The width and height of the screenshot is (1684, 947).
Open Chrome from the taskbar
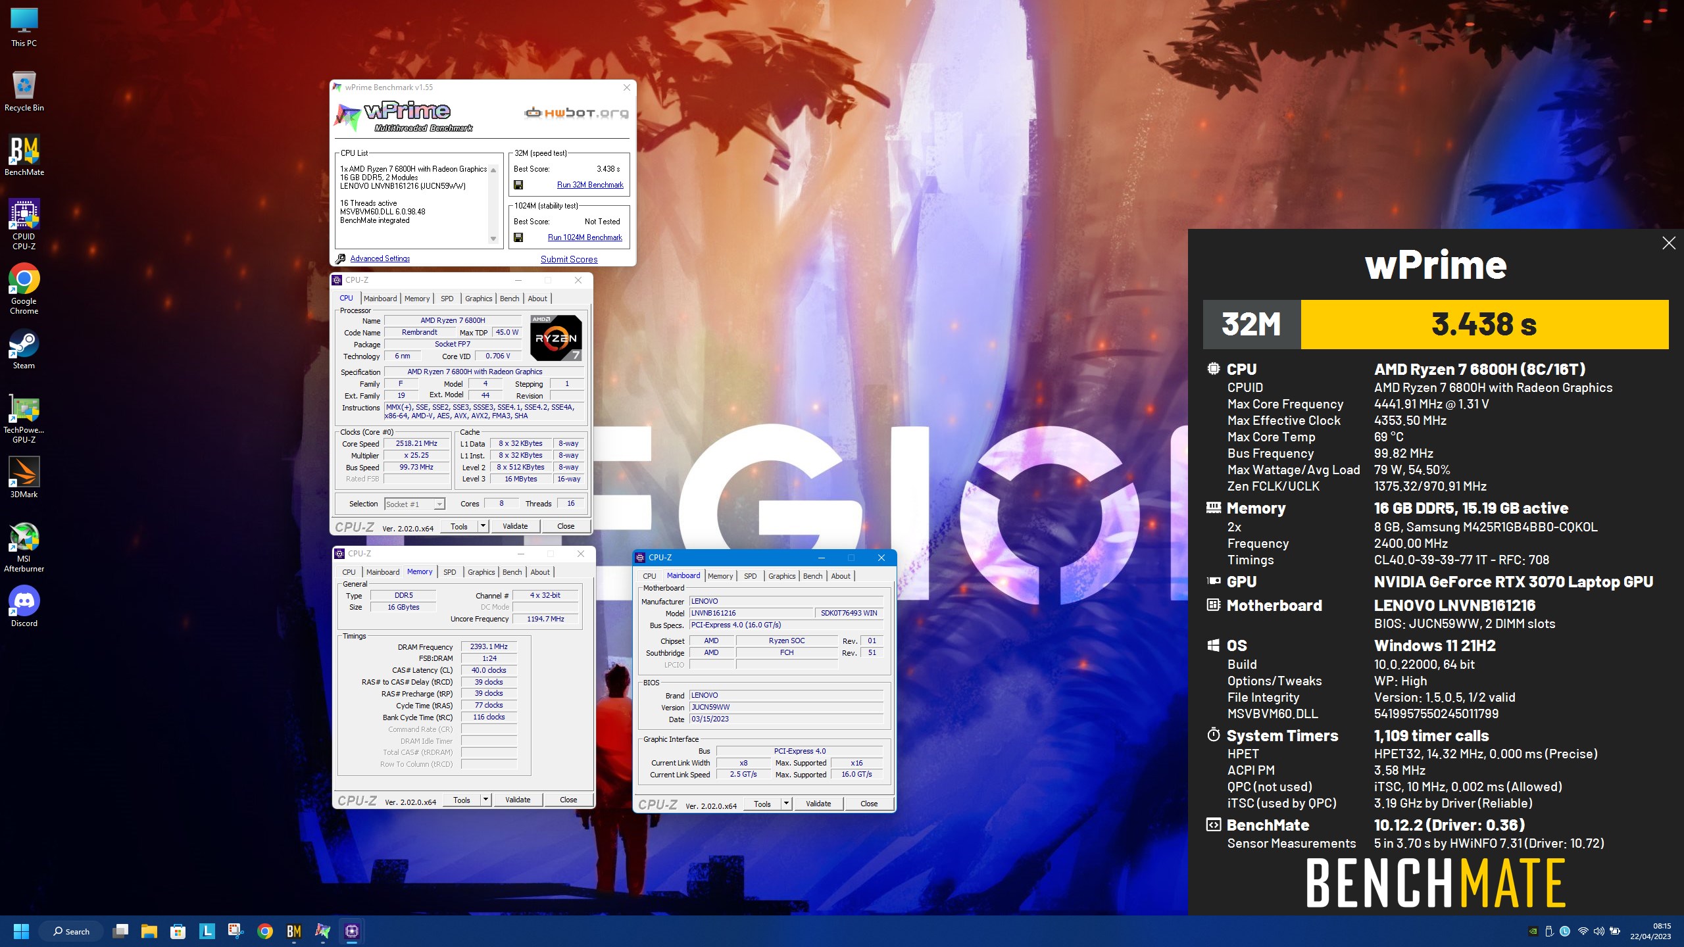tap(265, 931)
